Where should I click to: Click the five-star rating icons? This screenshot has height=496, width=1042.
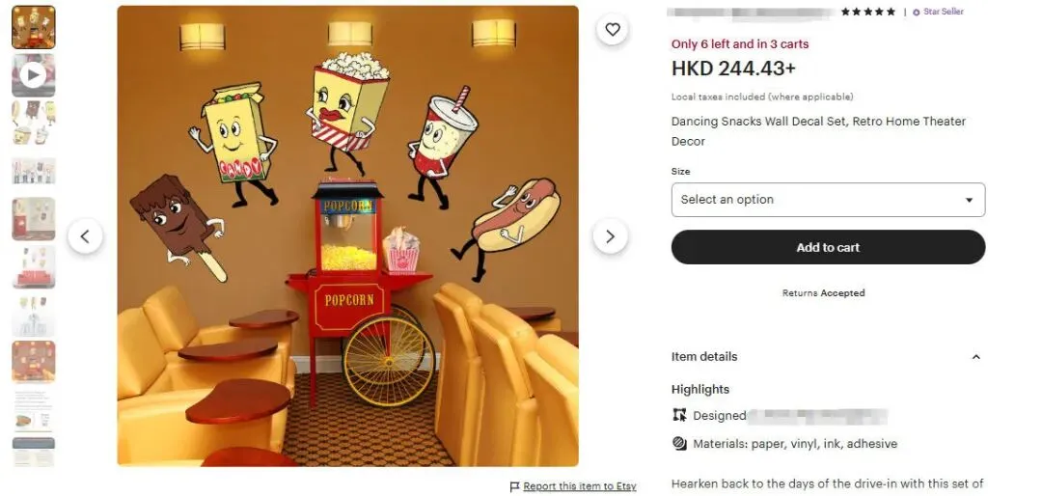coord(868,12)
